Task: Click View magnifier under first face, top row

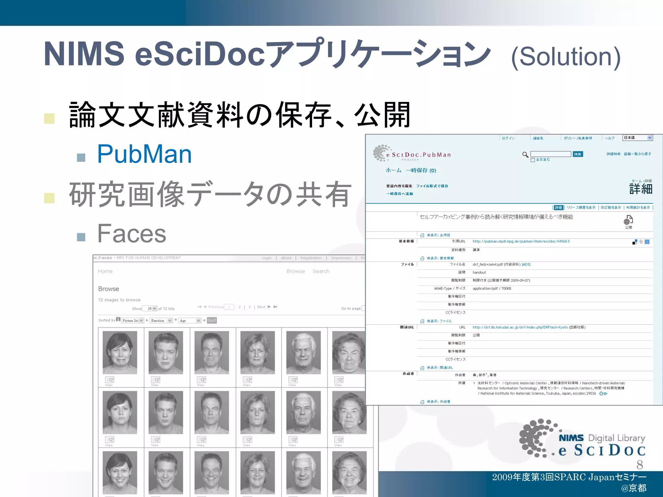Action: pyautogui.click(x=110, y=380)
